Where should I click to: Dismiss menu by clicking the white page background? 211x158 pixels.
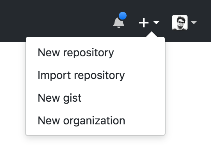[x=188, y=94]
